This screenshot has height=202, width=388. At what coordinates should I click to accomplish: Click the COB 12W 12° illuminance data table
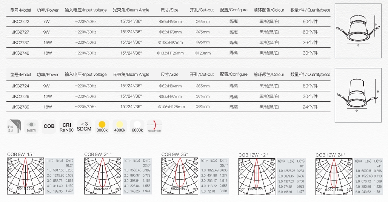tap(291, 176)
